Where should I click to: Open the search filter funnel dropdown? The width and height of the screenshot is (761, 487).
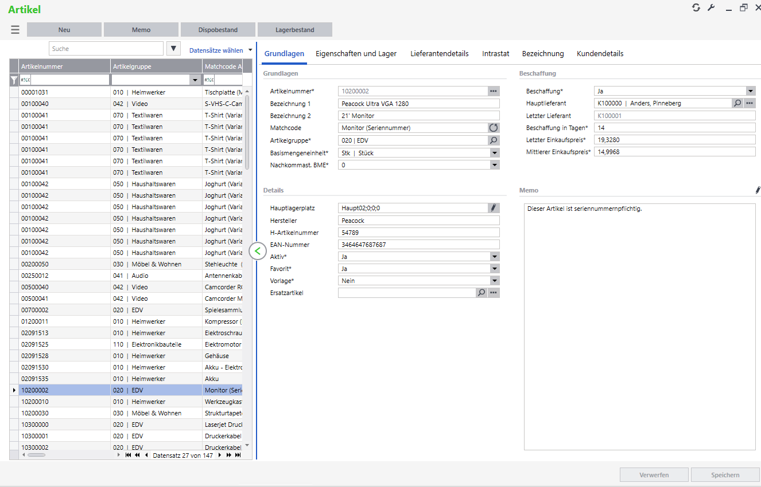pos(174,49)
